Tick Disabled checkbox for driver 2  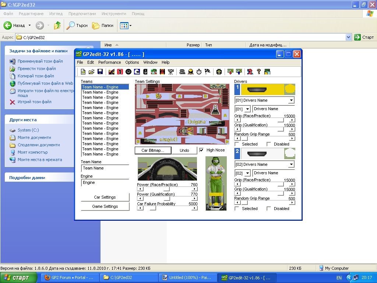(269, 209)
